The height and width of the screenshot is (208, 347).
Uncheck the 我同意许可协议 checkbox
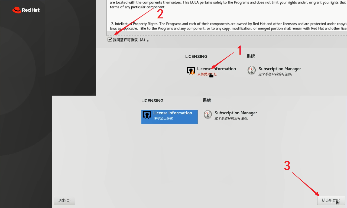point(110,40)
